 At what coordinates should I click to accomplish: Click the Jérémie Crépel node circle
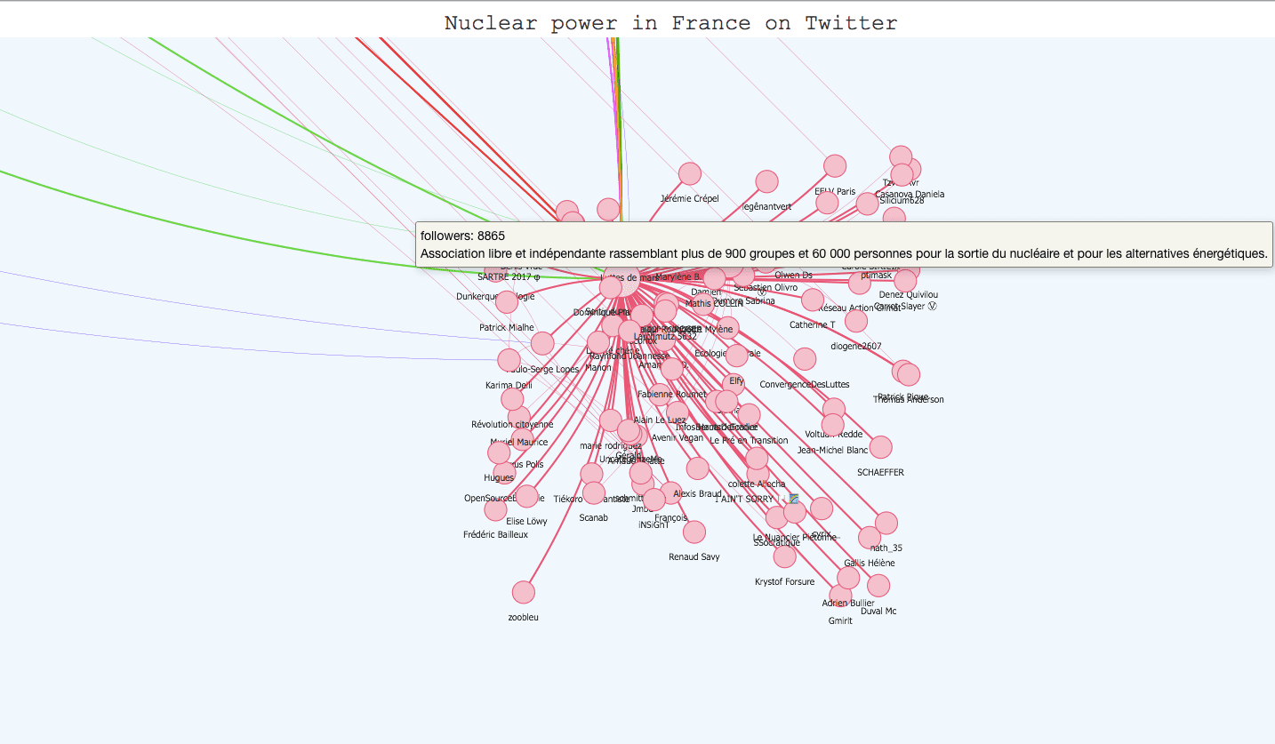pyautogui.click(x=690, y=173)
